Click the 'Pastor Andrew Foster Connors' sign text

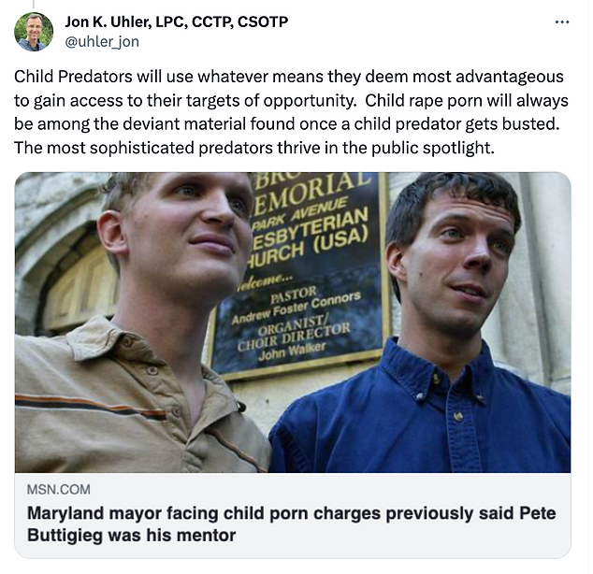(295, 304)
